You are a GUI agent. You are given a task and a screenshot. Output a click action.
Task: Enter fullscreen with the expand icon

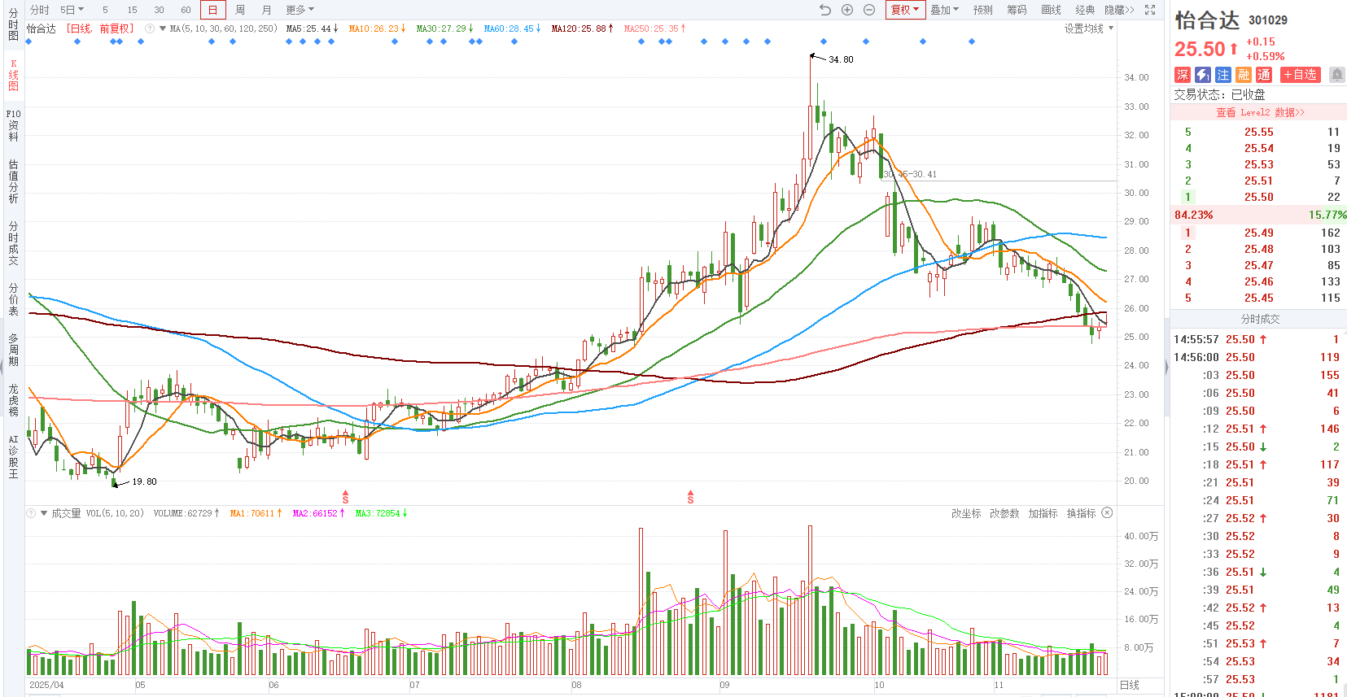pos(1150,10)
